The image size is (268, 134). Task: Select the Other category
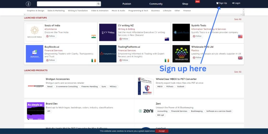tap(177, 10)
